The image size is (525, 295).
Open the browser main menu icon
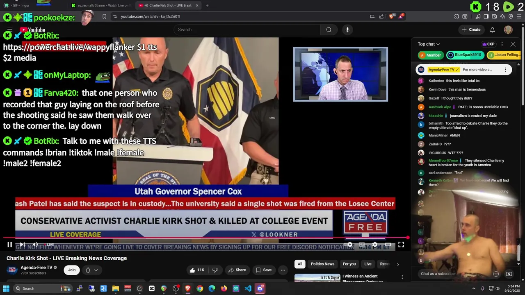tap(519, 16)
